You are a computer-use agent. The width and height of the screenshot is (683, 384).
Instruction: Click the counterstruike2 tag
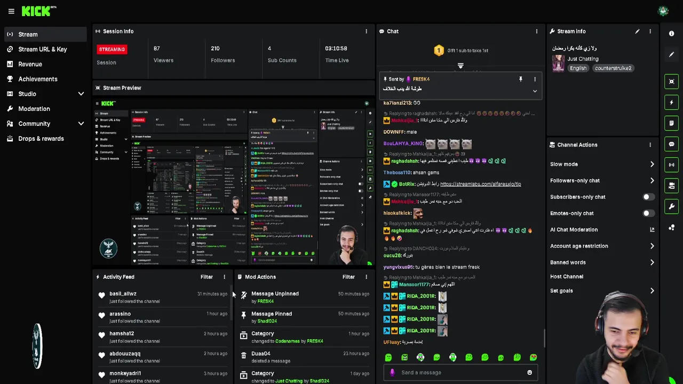click(613, 68)
